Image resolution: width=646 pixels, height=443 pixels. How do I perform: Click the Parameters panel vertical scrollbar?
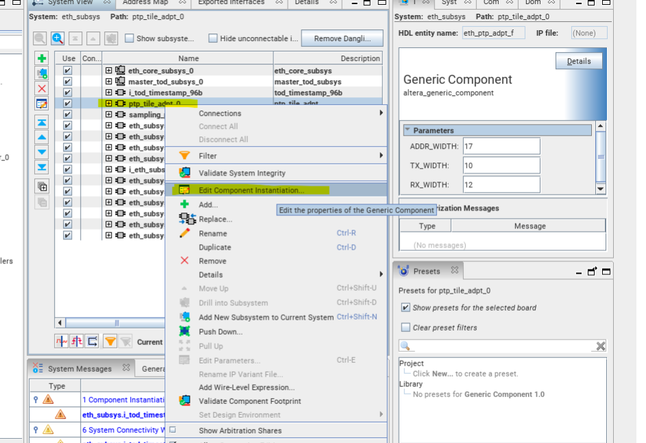point(601,157)
